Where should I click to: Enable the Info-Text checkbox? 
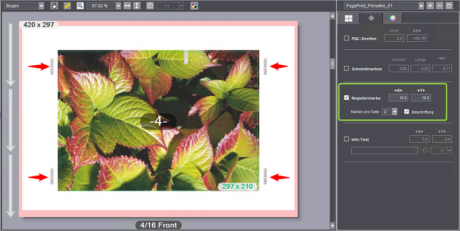click(347, 139)
